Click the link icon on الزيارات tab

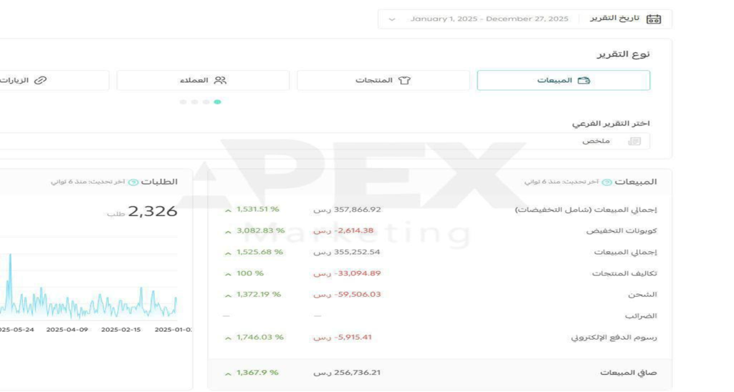pos(40,81)
